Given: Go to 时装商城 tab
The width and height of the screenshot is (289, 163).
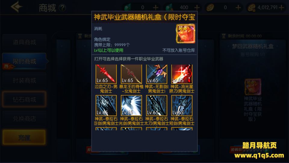Looking at the screenshot, I should [x=24, y=80].
